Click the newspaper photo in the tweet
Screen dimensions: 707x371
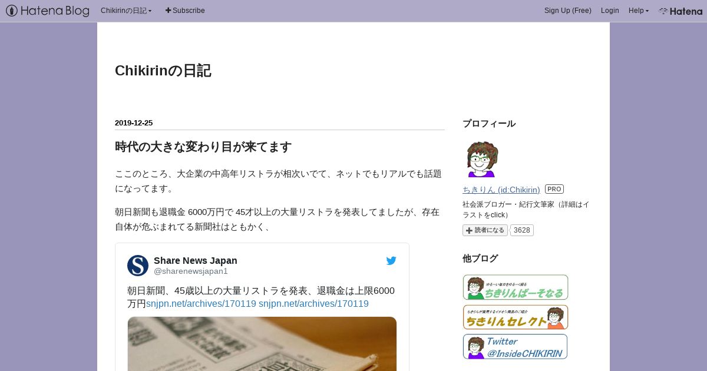pyautogui.click(x=262, y=344)
